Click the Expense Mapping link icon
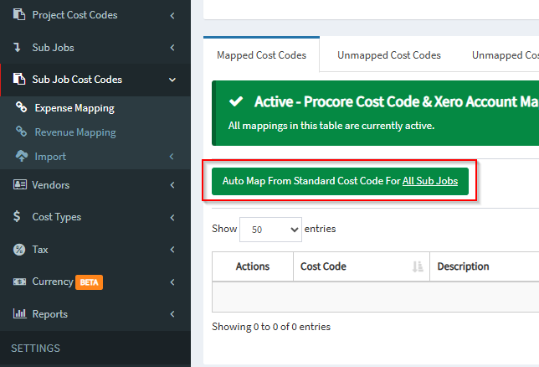 21,107
